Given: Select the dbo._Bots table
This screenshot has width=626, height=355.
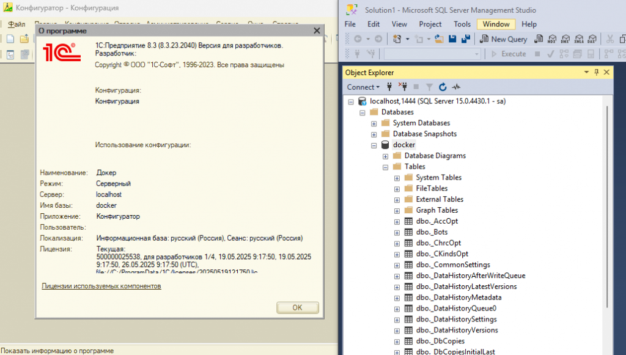Looking at the screenshot, I should (432, 232).
